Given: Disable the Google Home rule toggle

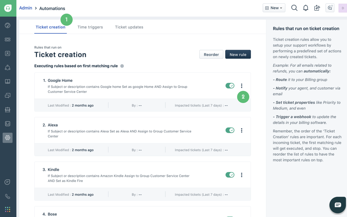Looking at the screenshot, I should [x=230, y=86].
